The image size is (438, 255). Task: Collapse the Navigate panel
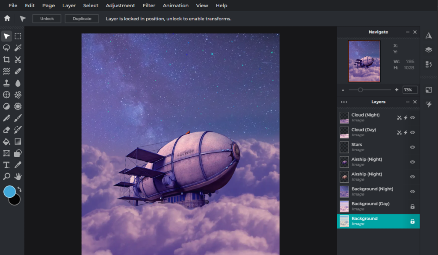pyautogui.click(x=408, y=32)
